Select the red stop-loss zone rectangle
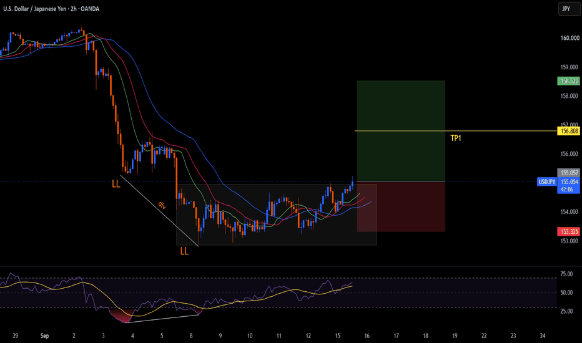Viewport: 582px width, 343px height. point(401,206)
